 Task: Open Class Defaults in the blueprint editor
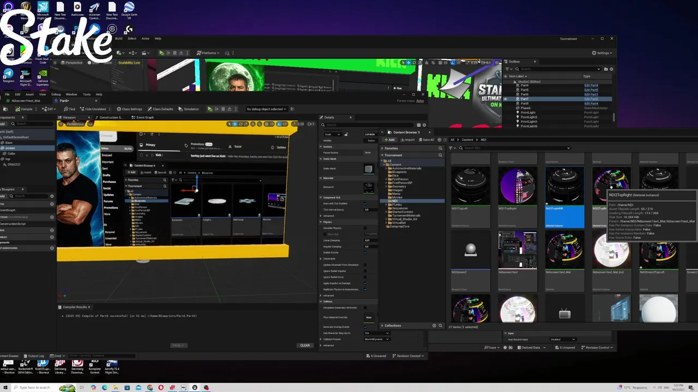point(160,109)
